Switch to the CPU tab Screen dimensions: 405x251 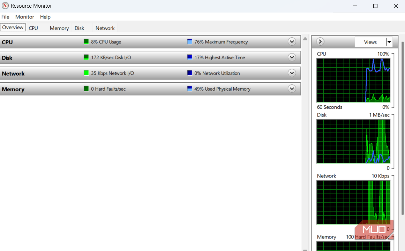pos(33,28)
